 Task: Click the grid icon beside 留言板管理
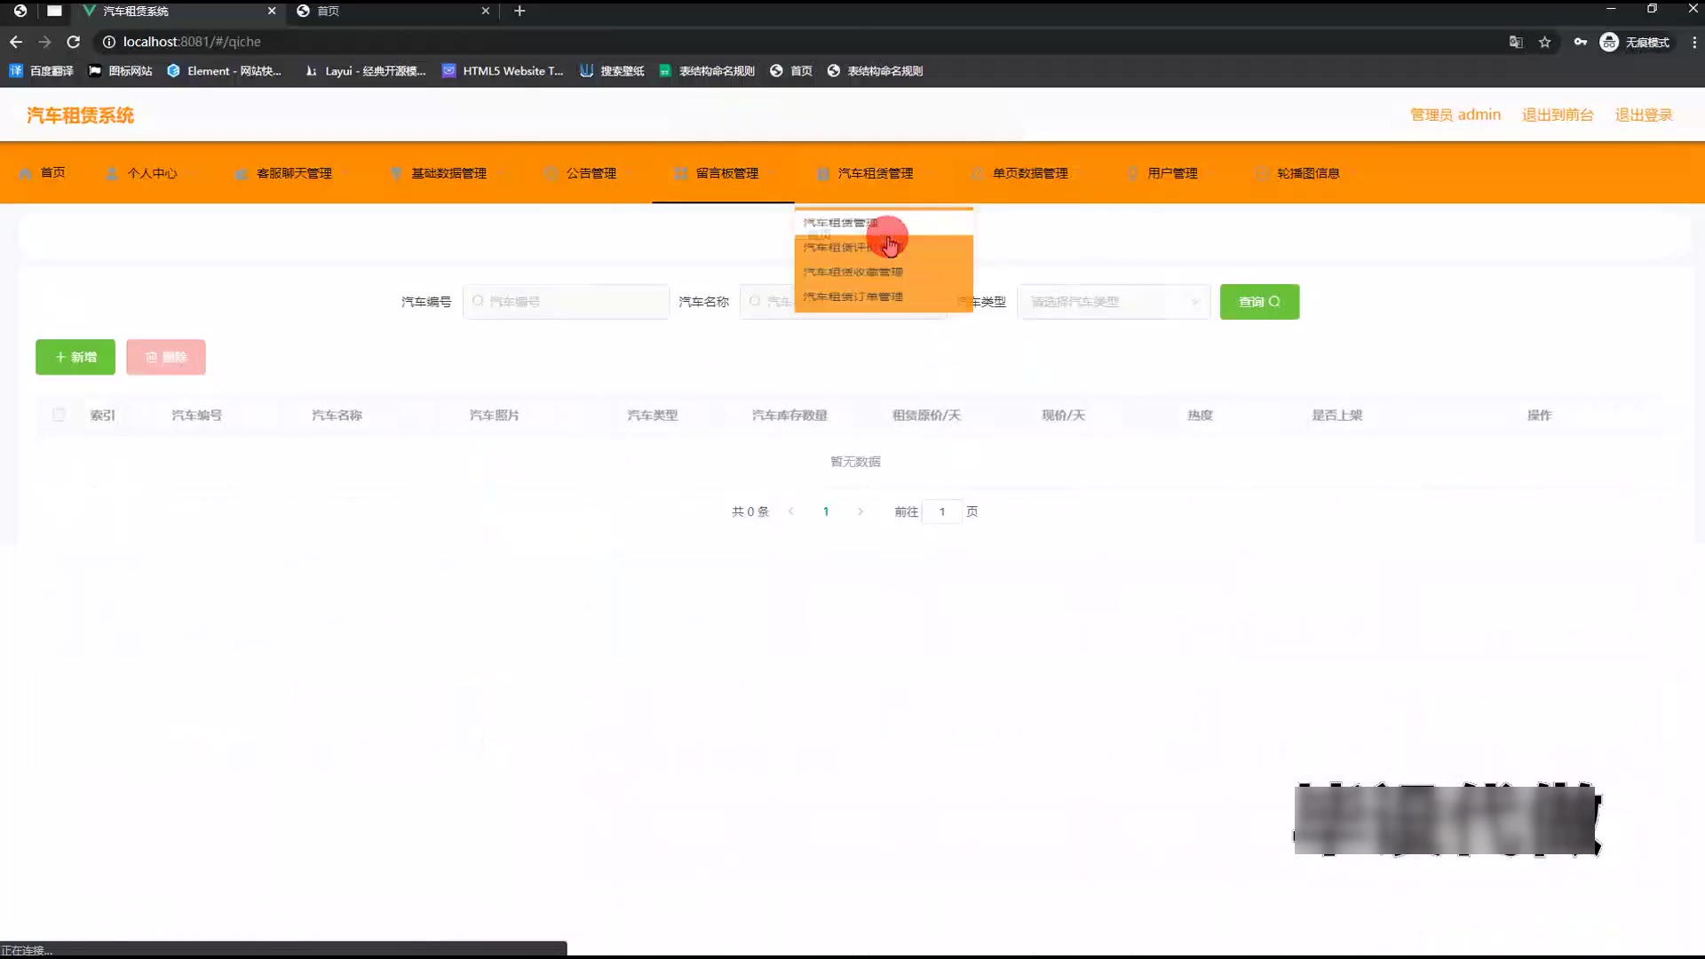(680, 173)
